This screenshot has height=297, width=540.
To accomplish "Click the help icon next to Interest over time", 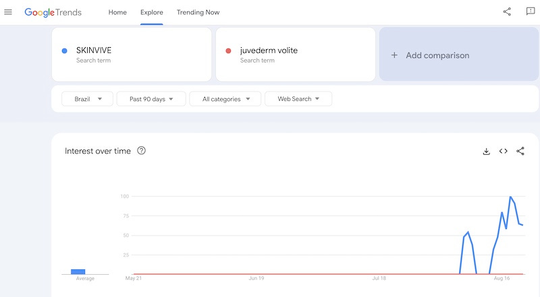I will point(141,151).
